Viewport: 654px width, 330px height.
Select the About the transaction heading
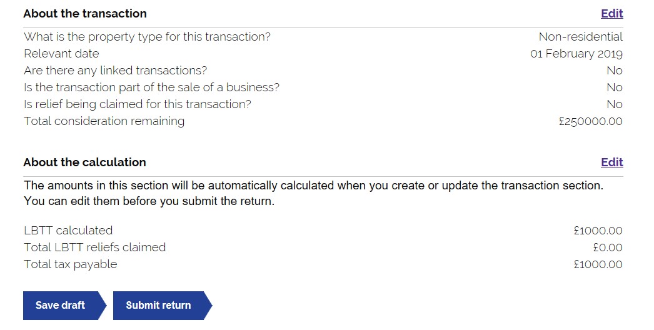pyautogui.click(x=85, y=14)
